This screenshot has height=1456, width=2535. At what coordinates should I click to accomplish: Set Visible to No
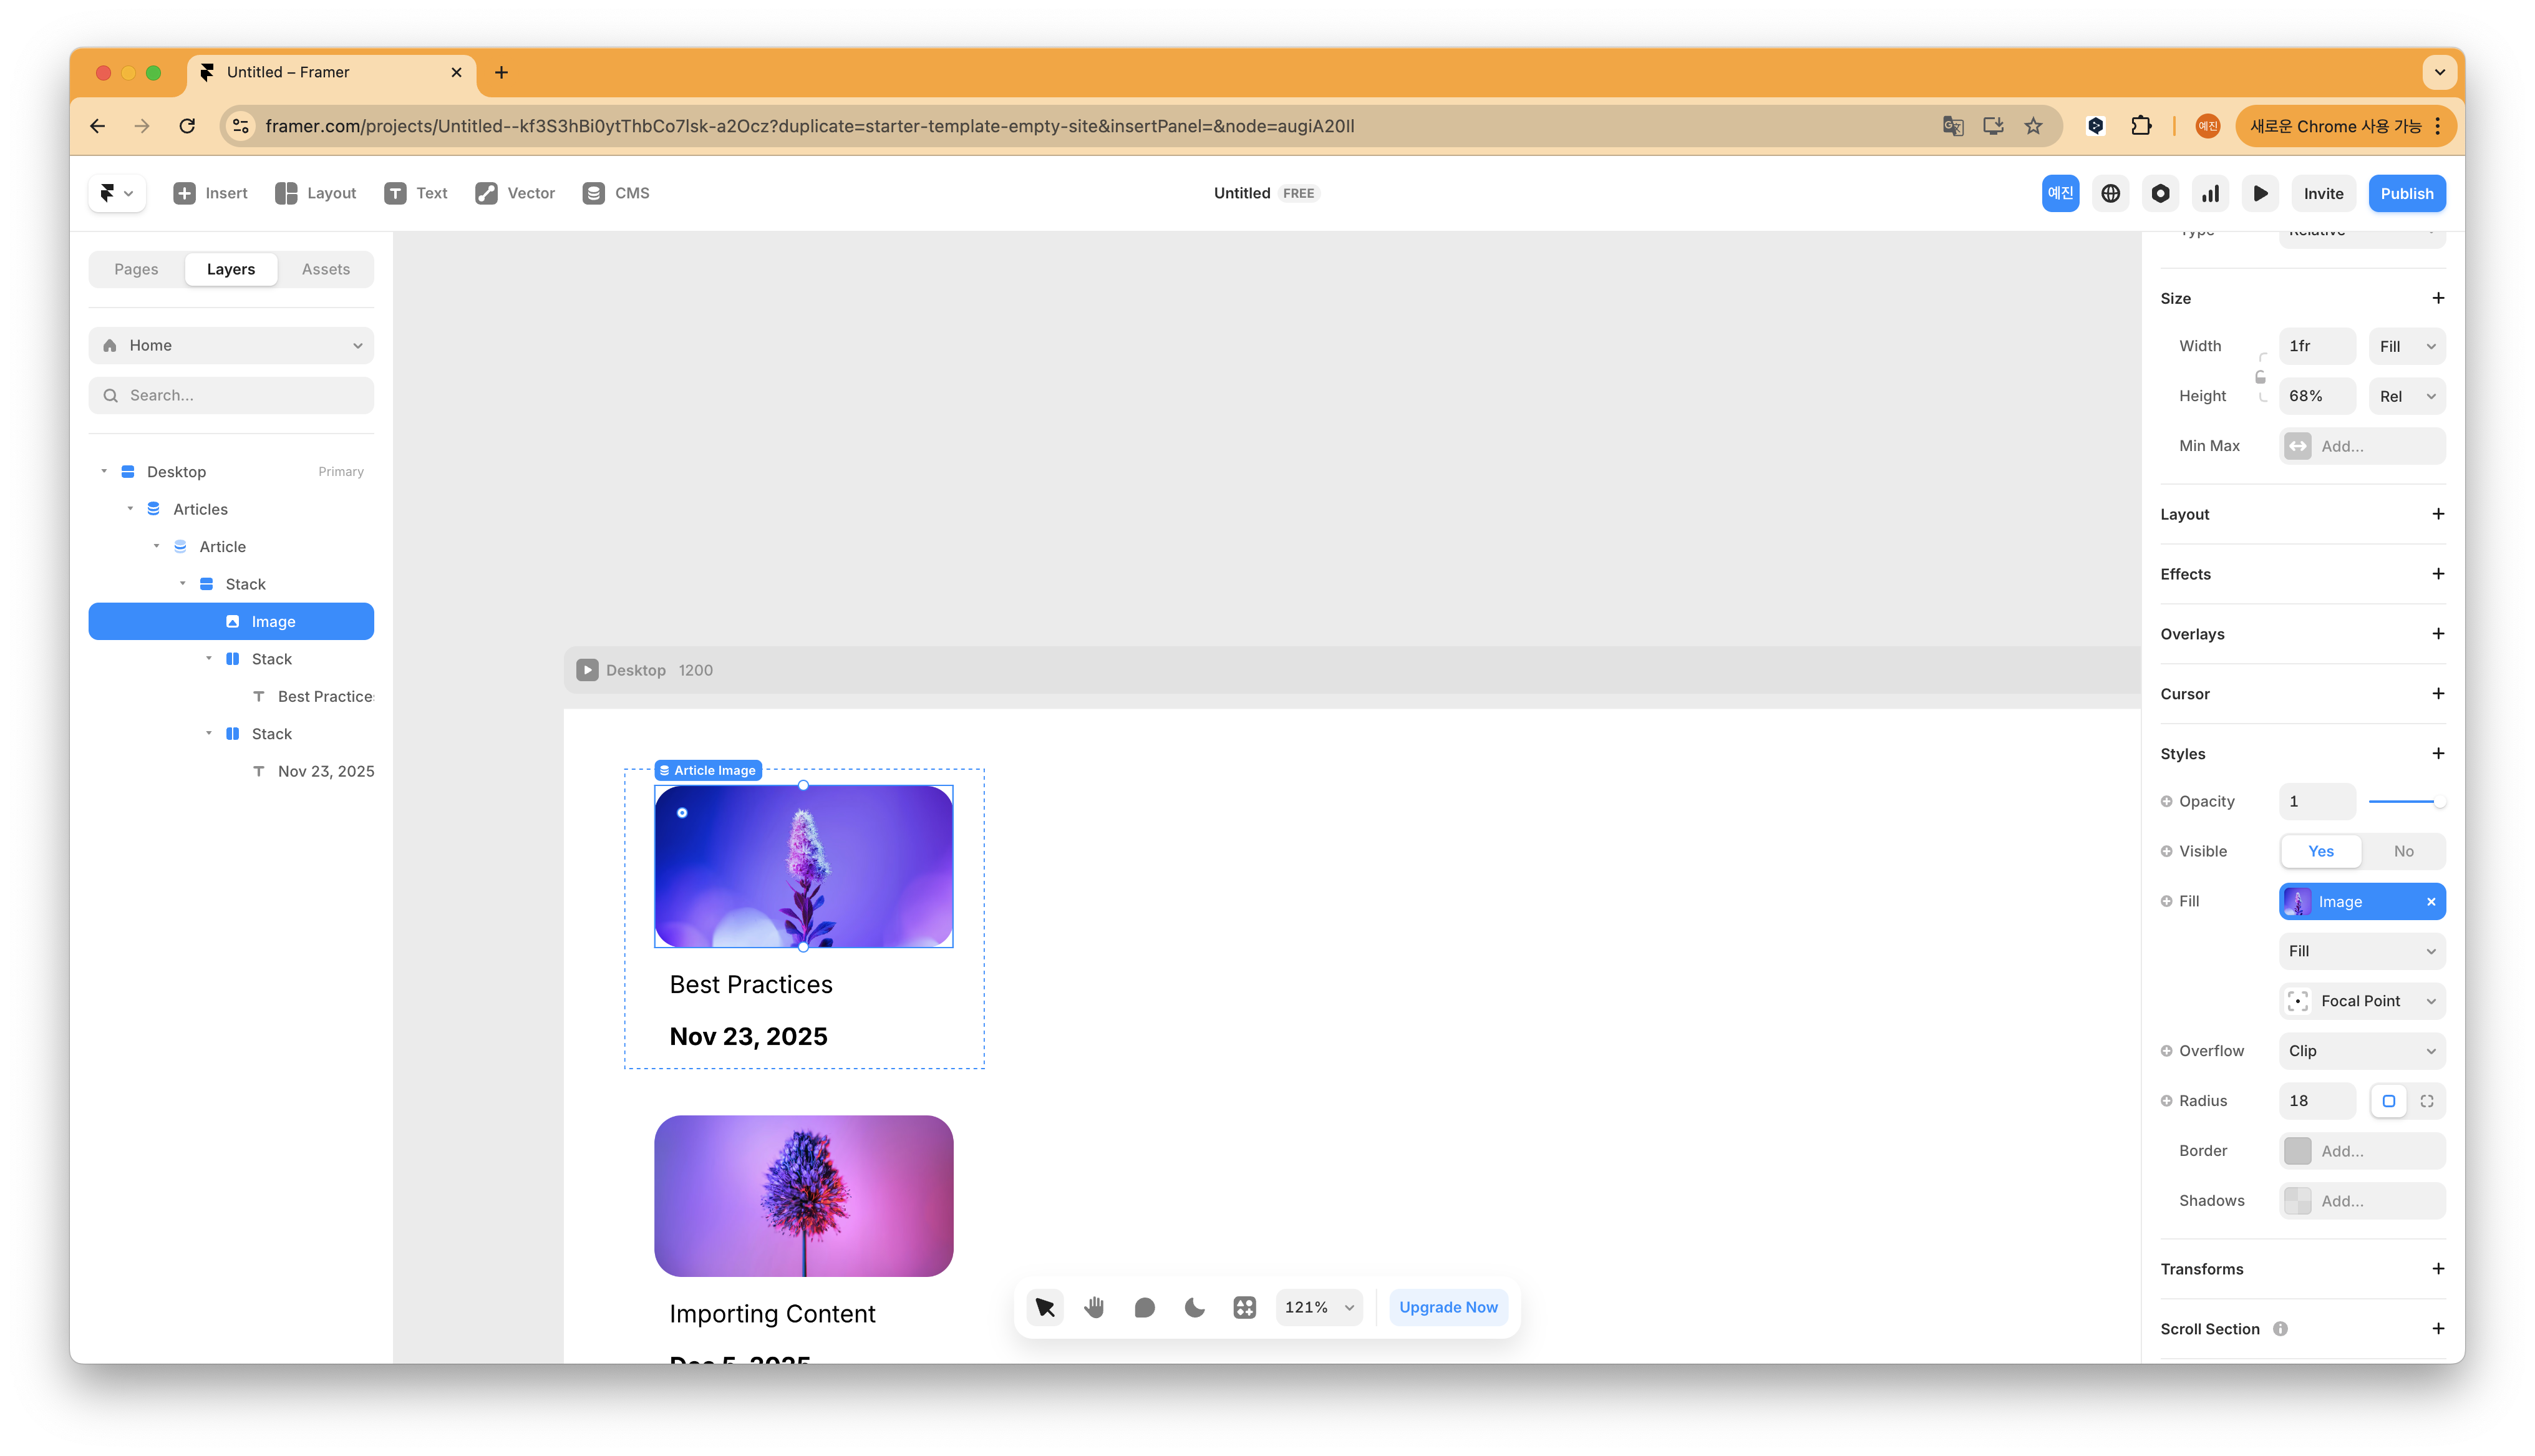2403,851
